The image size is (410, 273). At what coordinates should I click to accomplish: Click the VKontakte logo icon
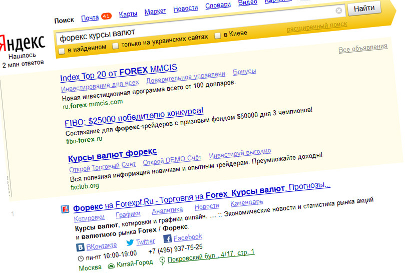click(80, 247)
